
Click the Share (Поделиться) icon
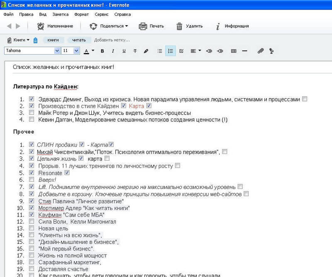pyautogui.click(x=93, y=26)
